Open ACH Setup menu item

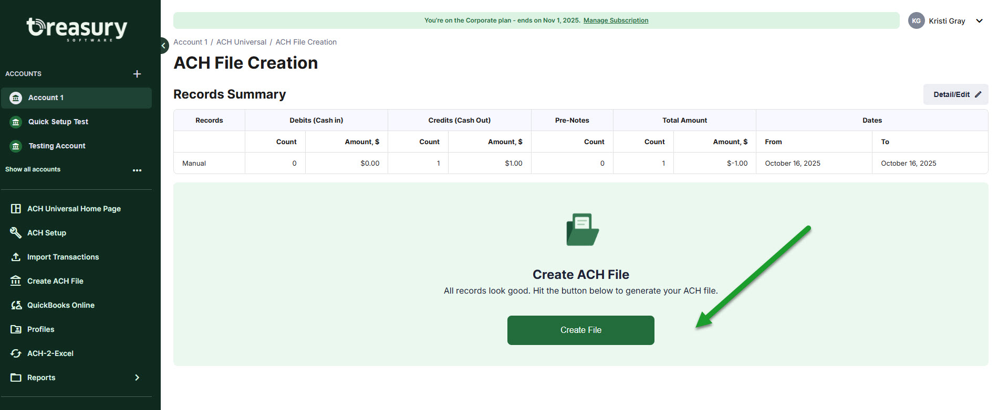[47, 233]
